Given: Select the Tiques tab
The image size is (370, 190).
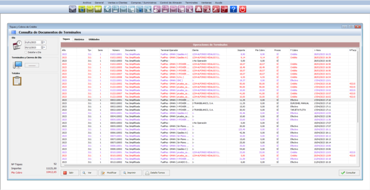Looking at the screenshot, I should click(x=66, y=39).
